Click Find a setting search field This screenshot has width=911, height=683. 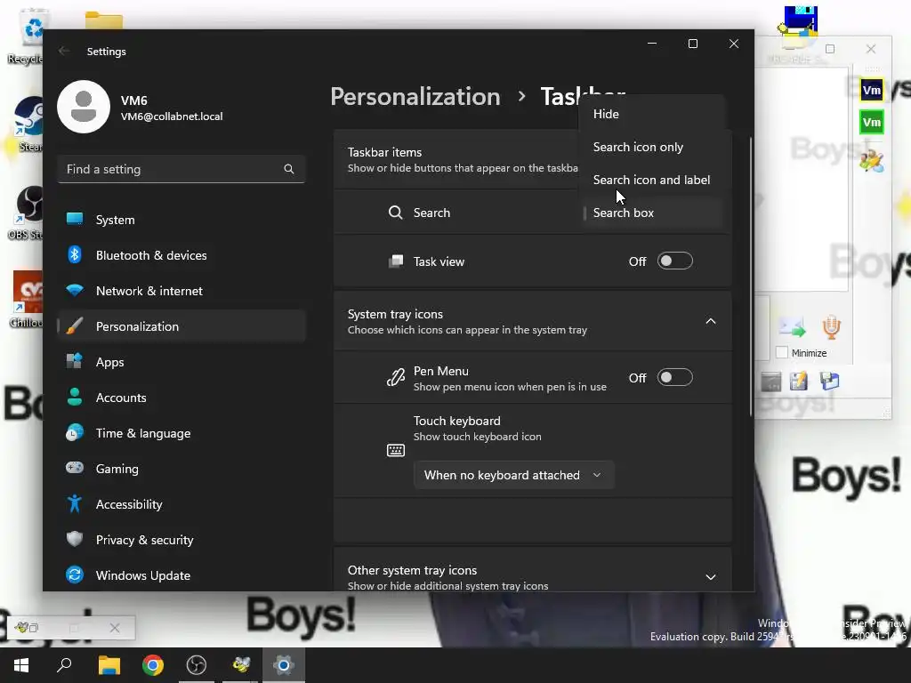point(181,169)
